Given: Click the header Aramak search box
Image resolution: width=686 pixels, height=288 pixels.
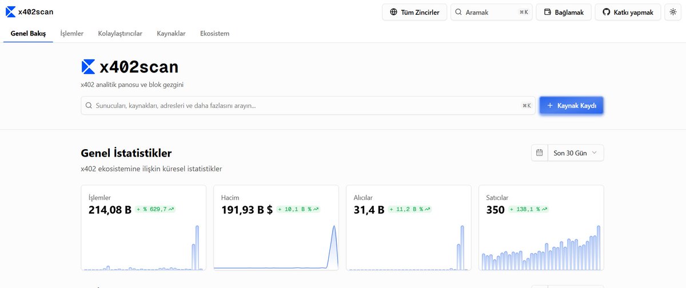Looking at the screenshot, I should [491, 12].
